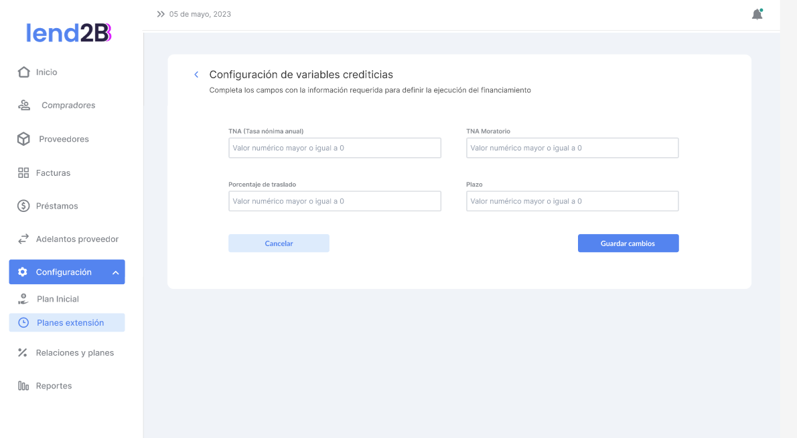
Task: Go back using the left chevron
Action: click(x=196, y=75)
